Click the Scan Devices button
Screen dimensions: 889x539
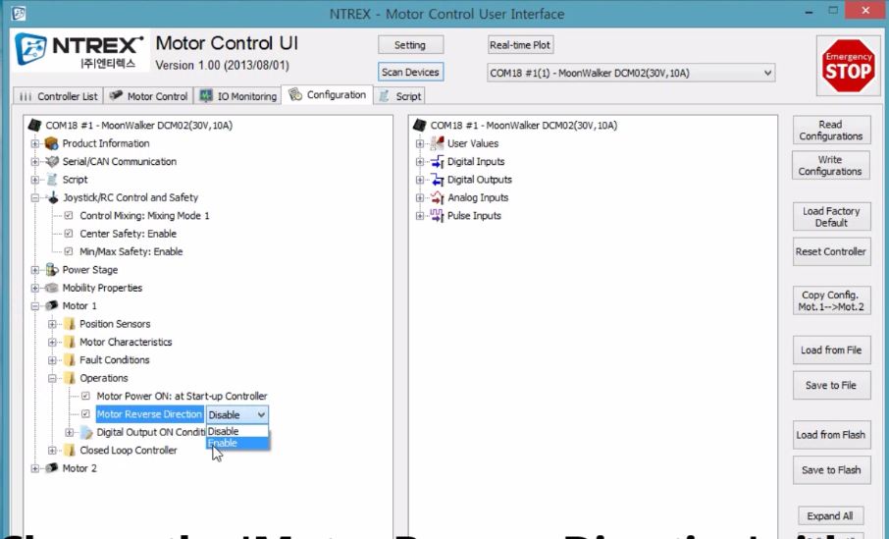(410, 72)
